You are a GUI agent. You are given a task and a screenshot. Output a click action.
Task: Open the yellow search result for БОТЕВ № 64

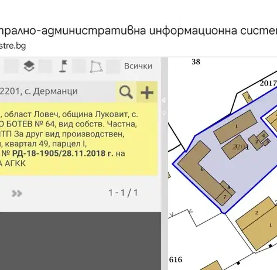pos(78,139)
